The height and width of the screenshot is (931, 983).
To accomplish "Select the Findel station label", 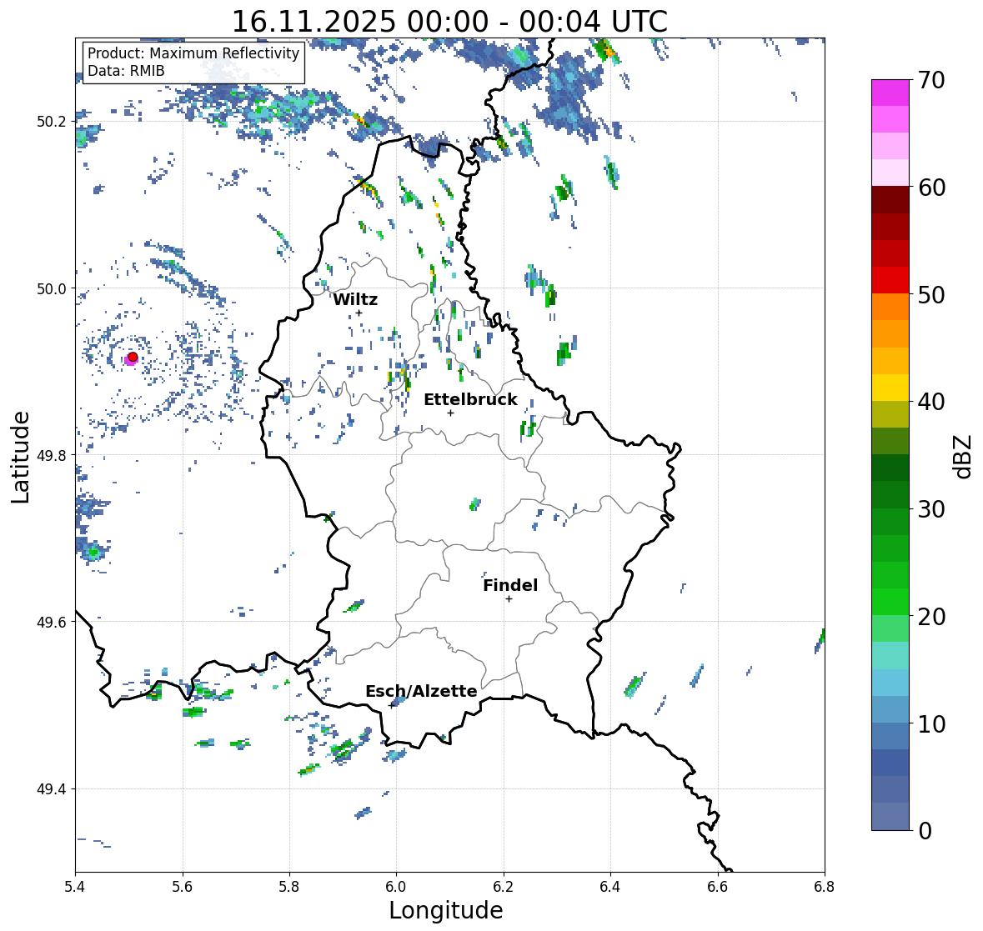I will pyautogui.click(x=510, y=585).
